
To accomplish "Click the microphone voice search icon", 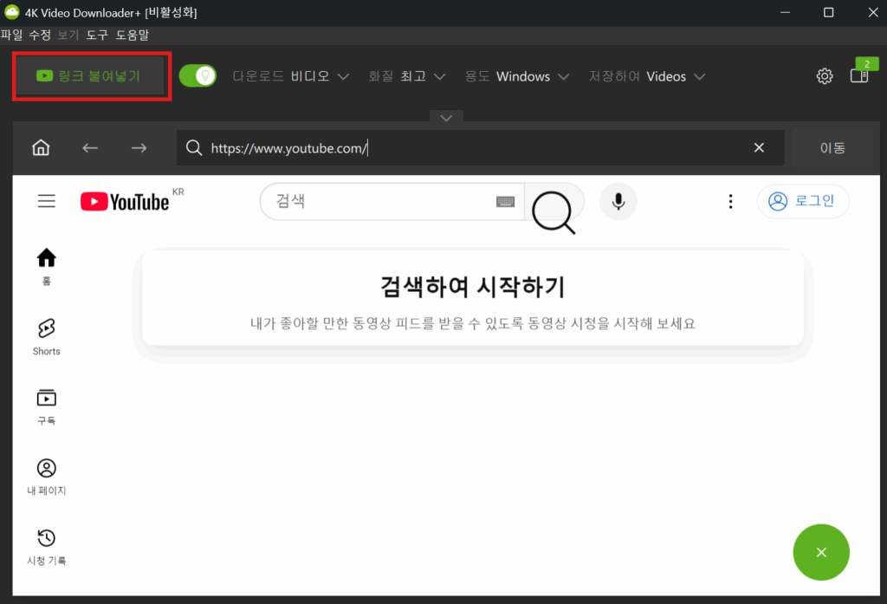I will click(x=618, y=202).
